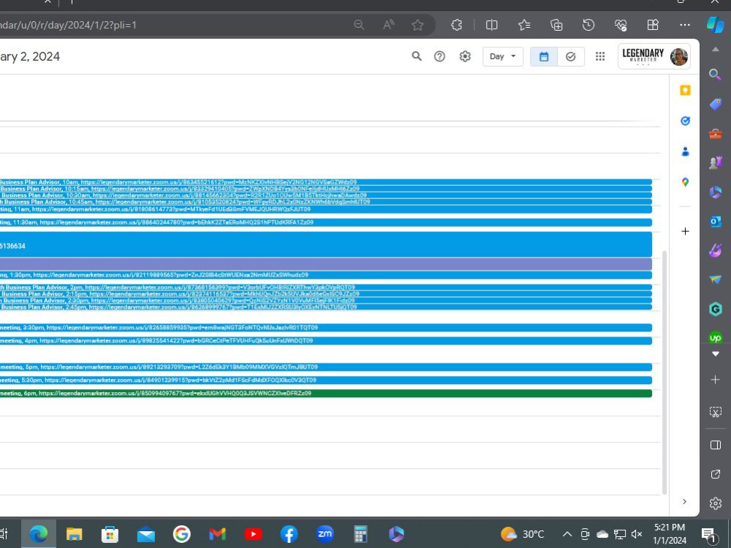Open Microsoft Edge from taskbar
731x548 pixels.
point(39,534)
